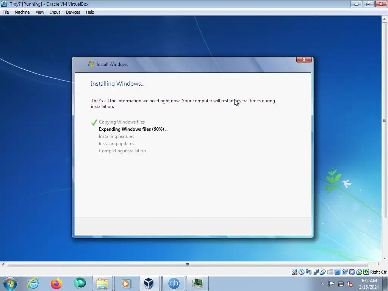Click the muted volume tray icon
Screen dimensions: 388x291
pyautogui.click(x=350, y=284)
